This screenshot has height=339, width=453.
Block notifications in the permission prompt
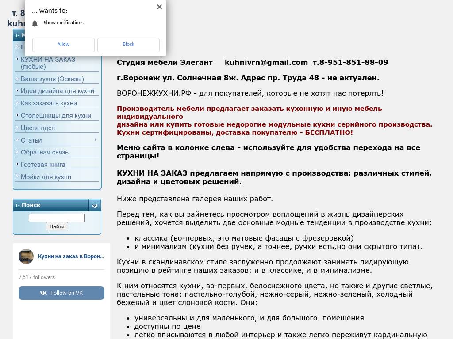pyautogui.click(x=128, y=45)
